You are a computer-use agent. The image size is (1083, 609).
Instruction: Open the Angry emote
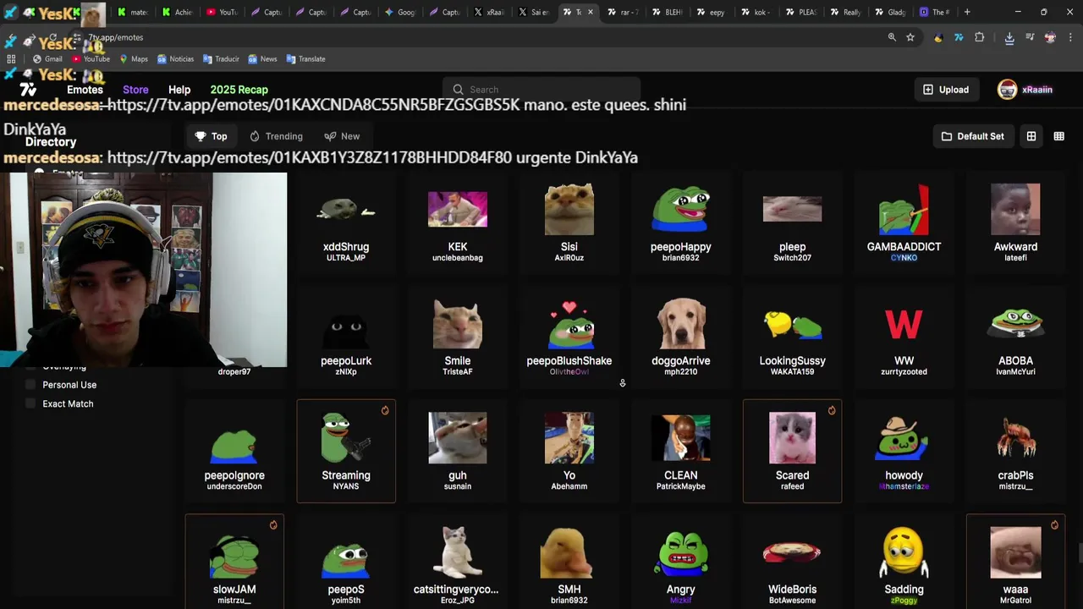(x=681, y=562)
